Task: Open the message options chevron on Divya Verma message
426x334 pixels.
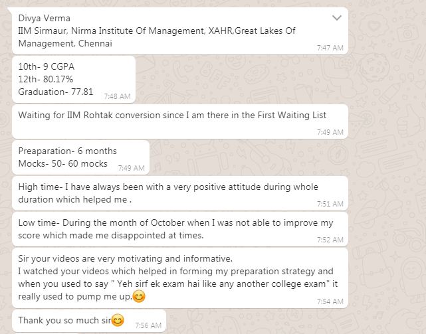Action: (337, 18)
